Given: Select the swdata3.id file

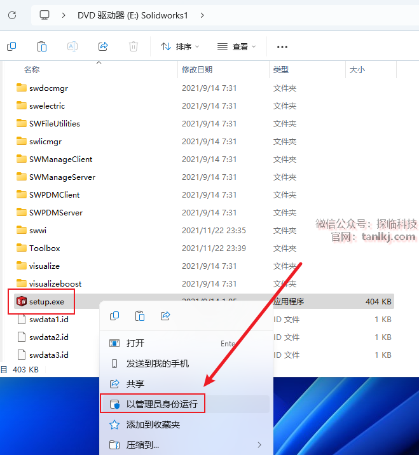Looking at the screenshot, I should [43, 355].
